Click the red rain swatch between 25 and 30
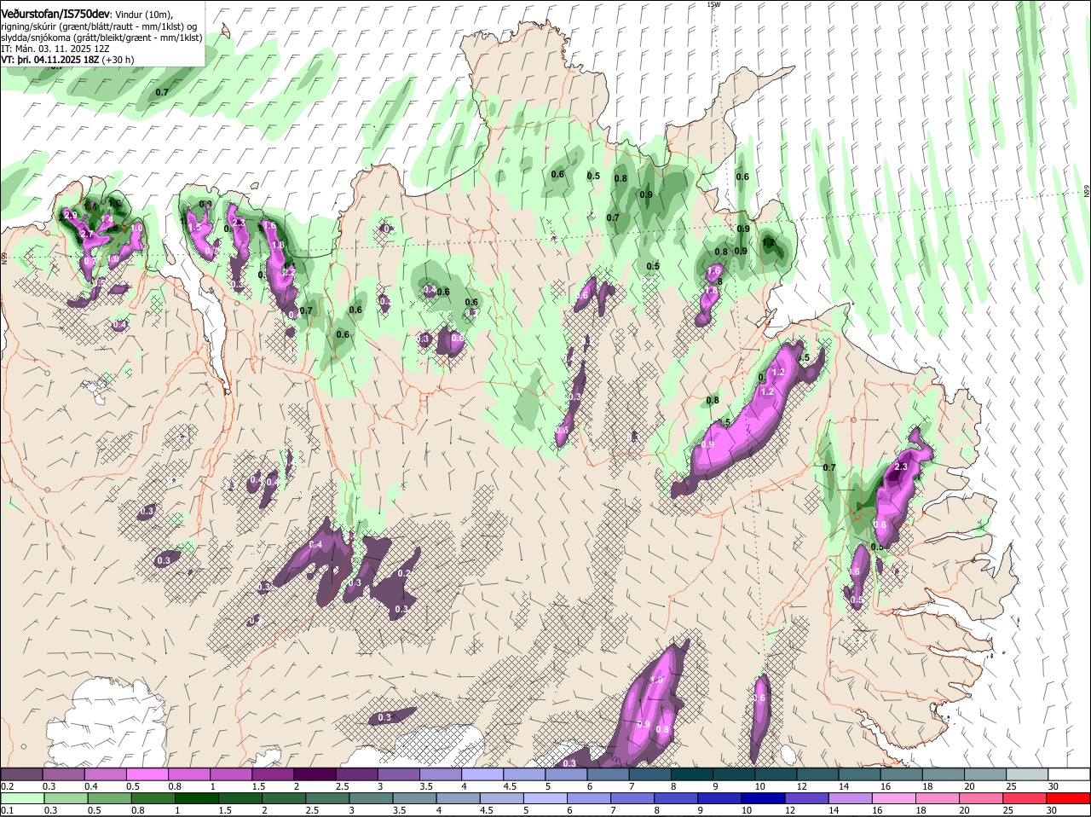Image resolution: width=1091 pixels, height=817 pixels. (x=1025, y=797)
